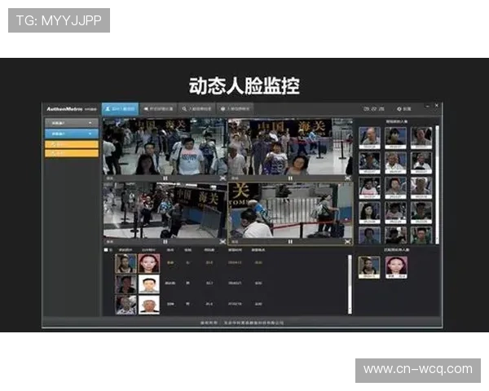Viewport: 489px width, 391px height.
Task: Open first captured face, bottom row
Action: [x=369, y=235]
